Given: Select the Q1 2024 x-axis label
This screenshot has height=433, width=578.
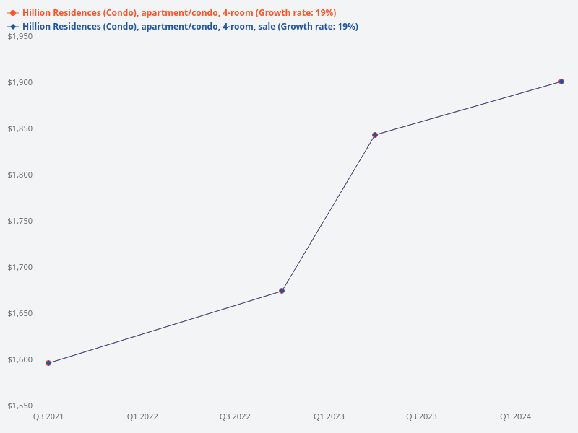Looking at the screenshot, I should pos(515,416).
